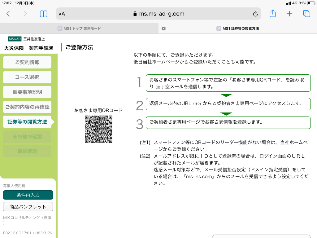317x238 pixels.
Task: Show all tabs with the tab overview icon
Action: click(x=306, y=14)
